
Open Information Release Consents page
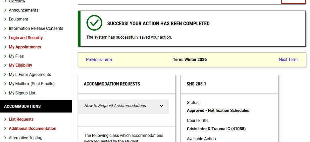(36, 28)
